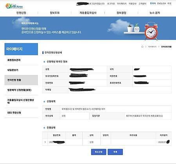The width and height of the screenshot is (176, 164).
Task: Open the 민원신청 main menu
Action: point(21,13)
